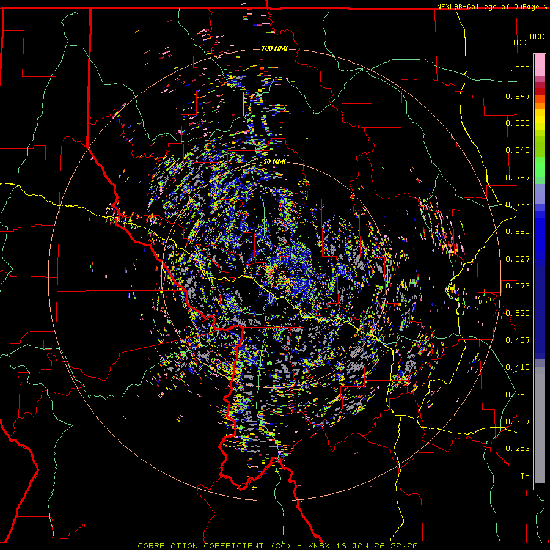Viewport: 550px width, 550px height.
Task: Pick the pink segment of the color bar
Action: pos(540,65)
